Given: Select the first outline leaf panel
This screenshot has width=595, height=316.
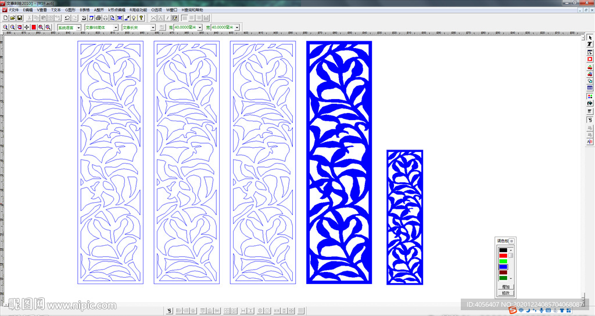Looking at the screenshot, I should (110, 162).
